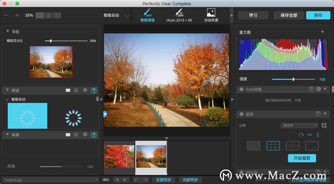Open 风格 panel settings gear
This screenshot has height=184, width=334.
[85, 134]
